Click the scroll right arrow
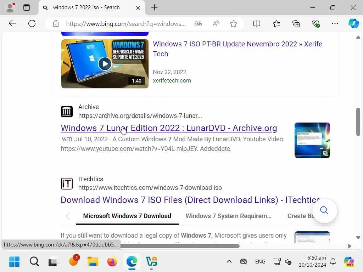The image size is (363, 272). [x=350, y=246]
